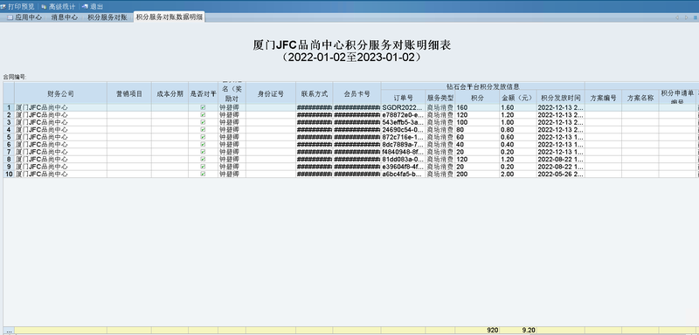The image size is (699, 335).
Task: Click the 积分发放时间 column header
Action: click(x=561, y=98)
